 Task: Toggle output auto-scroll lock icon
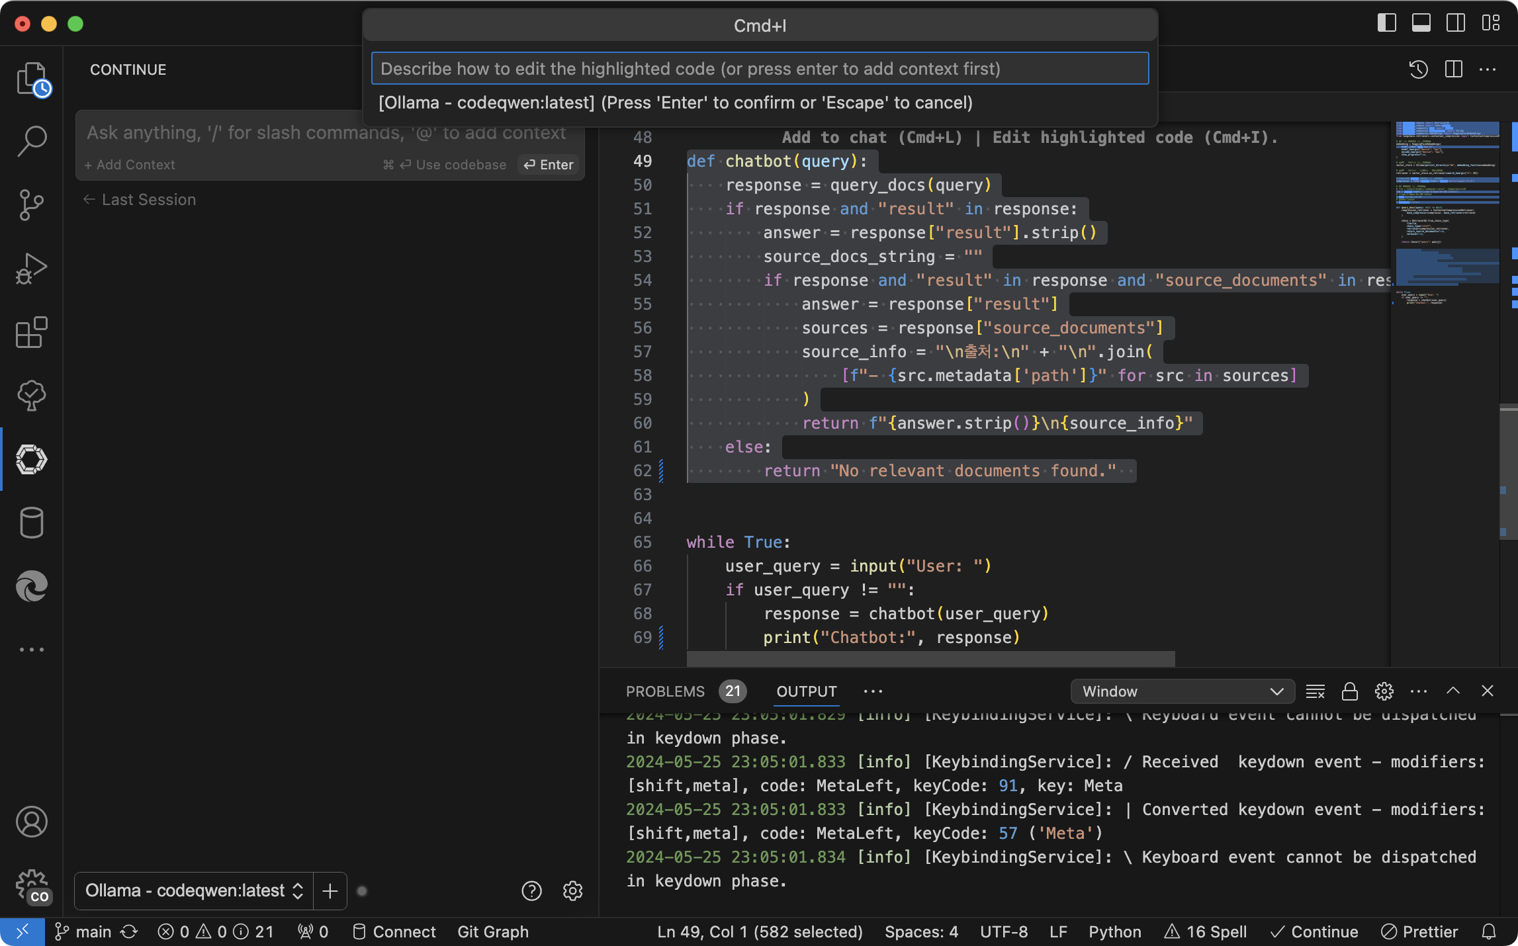coord(1349,691)
